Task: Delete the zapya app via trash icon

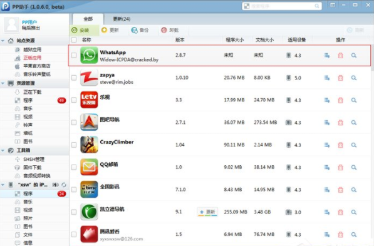Action: [x=340, y=78]
